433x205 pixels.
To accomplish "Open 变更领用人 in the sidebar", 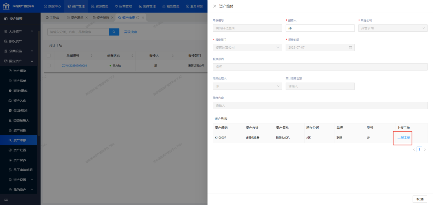I will coord(18,120).
